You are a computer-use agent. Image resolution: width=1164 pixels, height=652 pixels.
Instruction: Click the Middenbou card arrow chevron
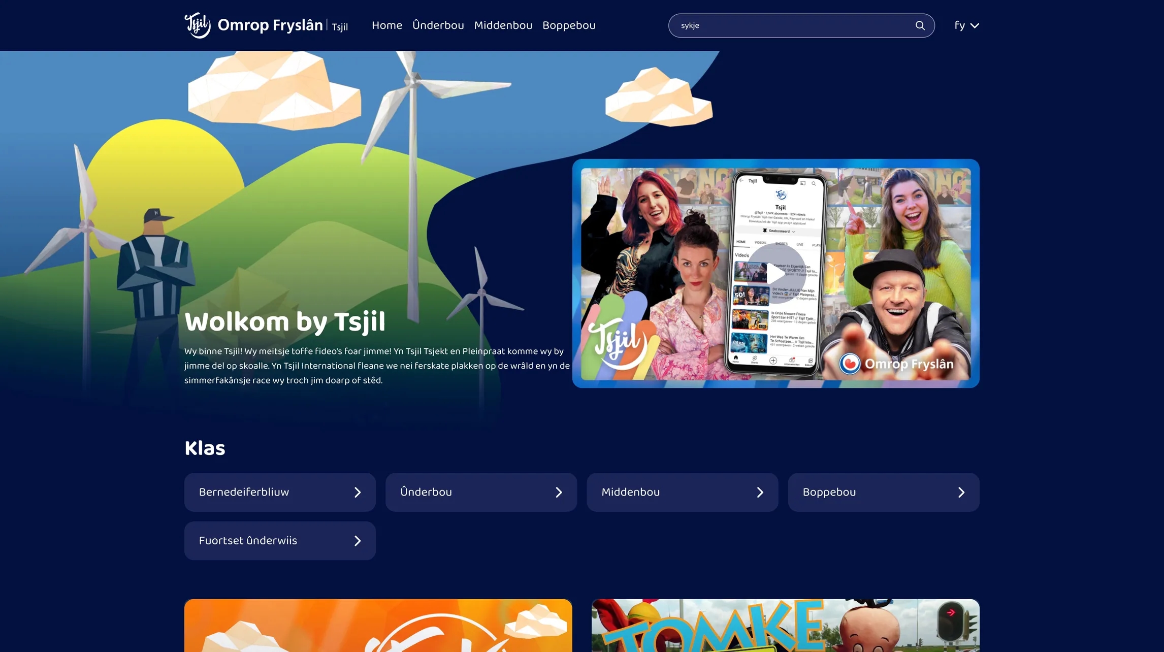click(x=760, y=492)
